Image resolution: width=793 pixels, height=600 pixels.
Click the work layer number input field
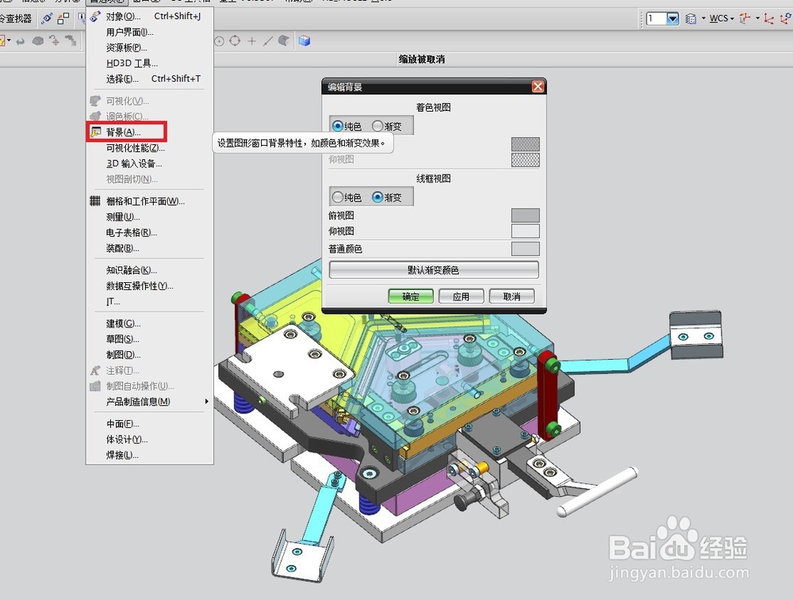point(656,19)
